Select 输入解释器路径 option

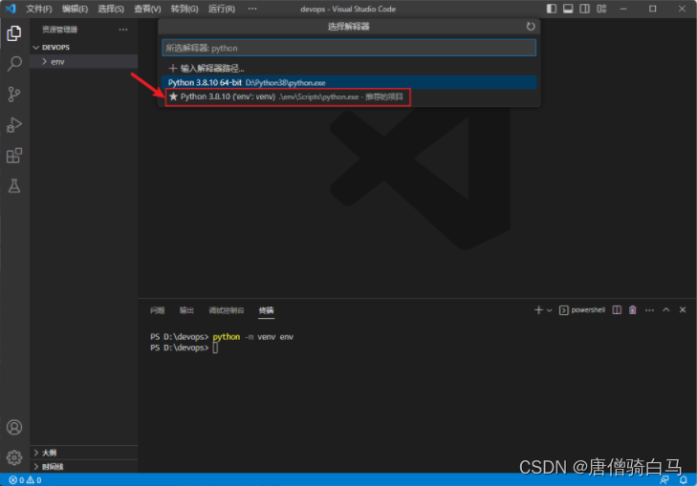click(x=349, y=68)
